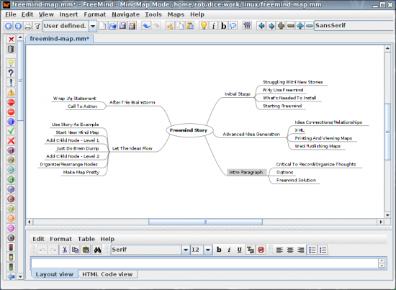Open the Insert menu

[68, 14]
